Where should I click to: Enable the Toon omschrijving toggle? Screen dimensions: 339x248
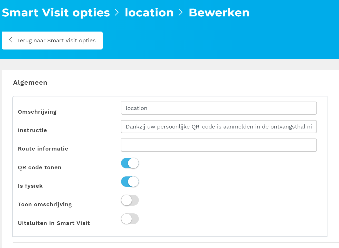tap(130, 200)
